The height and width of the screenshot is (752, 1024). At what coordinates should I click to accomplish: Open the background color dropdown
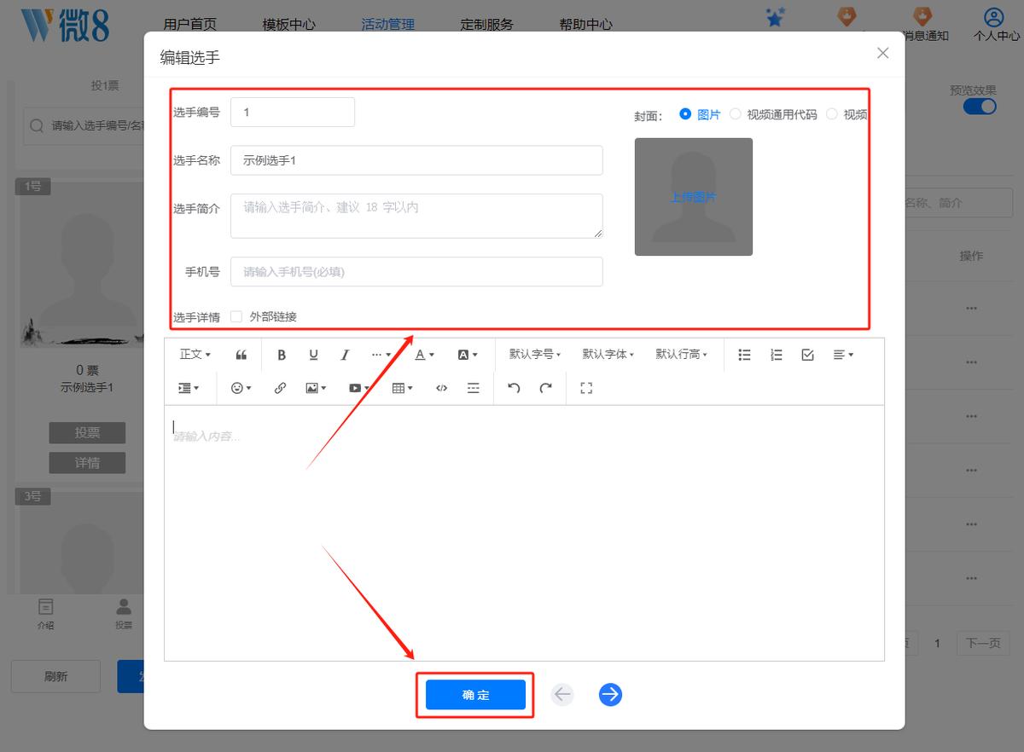tap(468, 355)
